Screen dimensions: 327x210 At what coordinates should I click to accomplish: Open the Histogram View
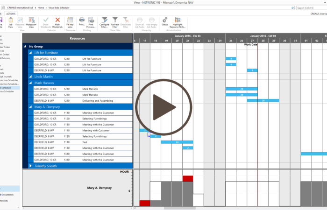pos(31,22)
